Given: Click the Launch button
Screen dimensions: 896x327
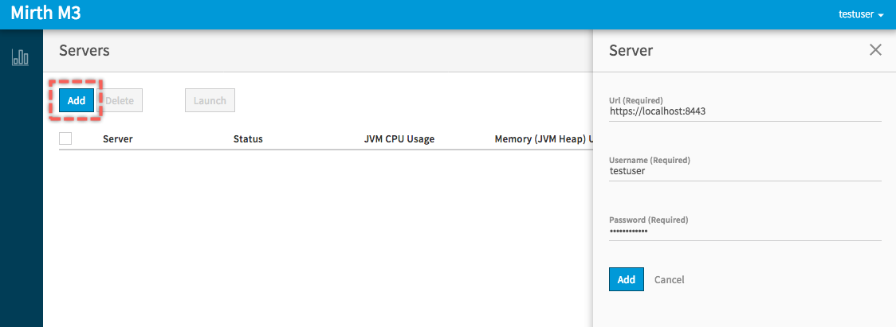Looking at the screenshot, I should click(210, 100).
